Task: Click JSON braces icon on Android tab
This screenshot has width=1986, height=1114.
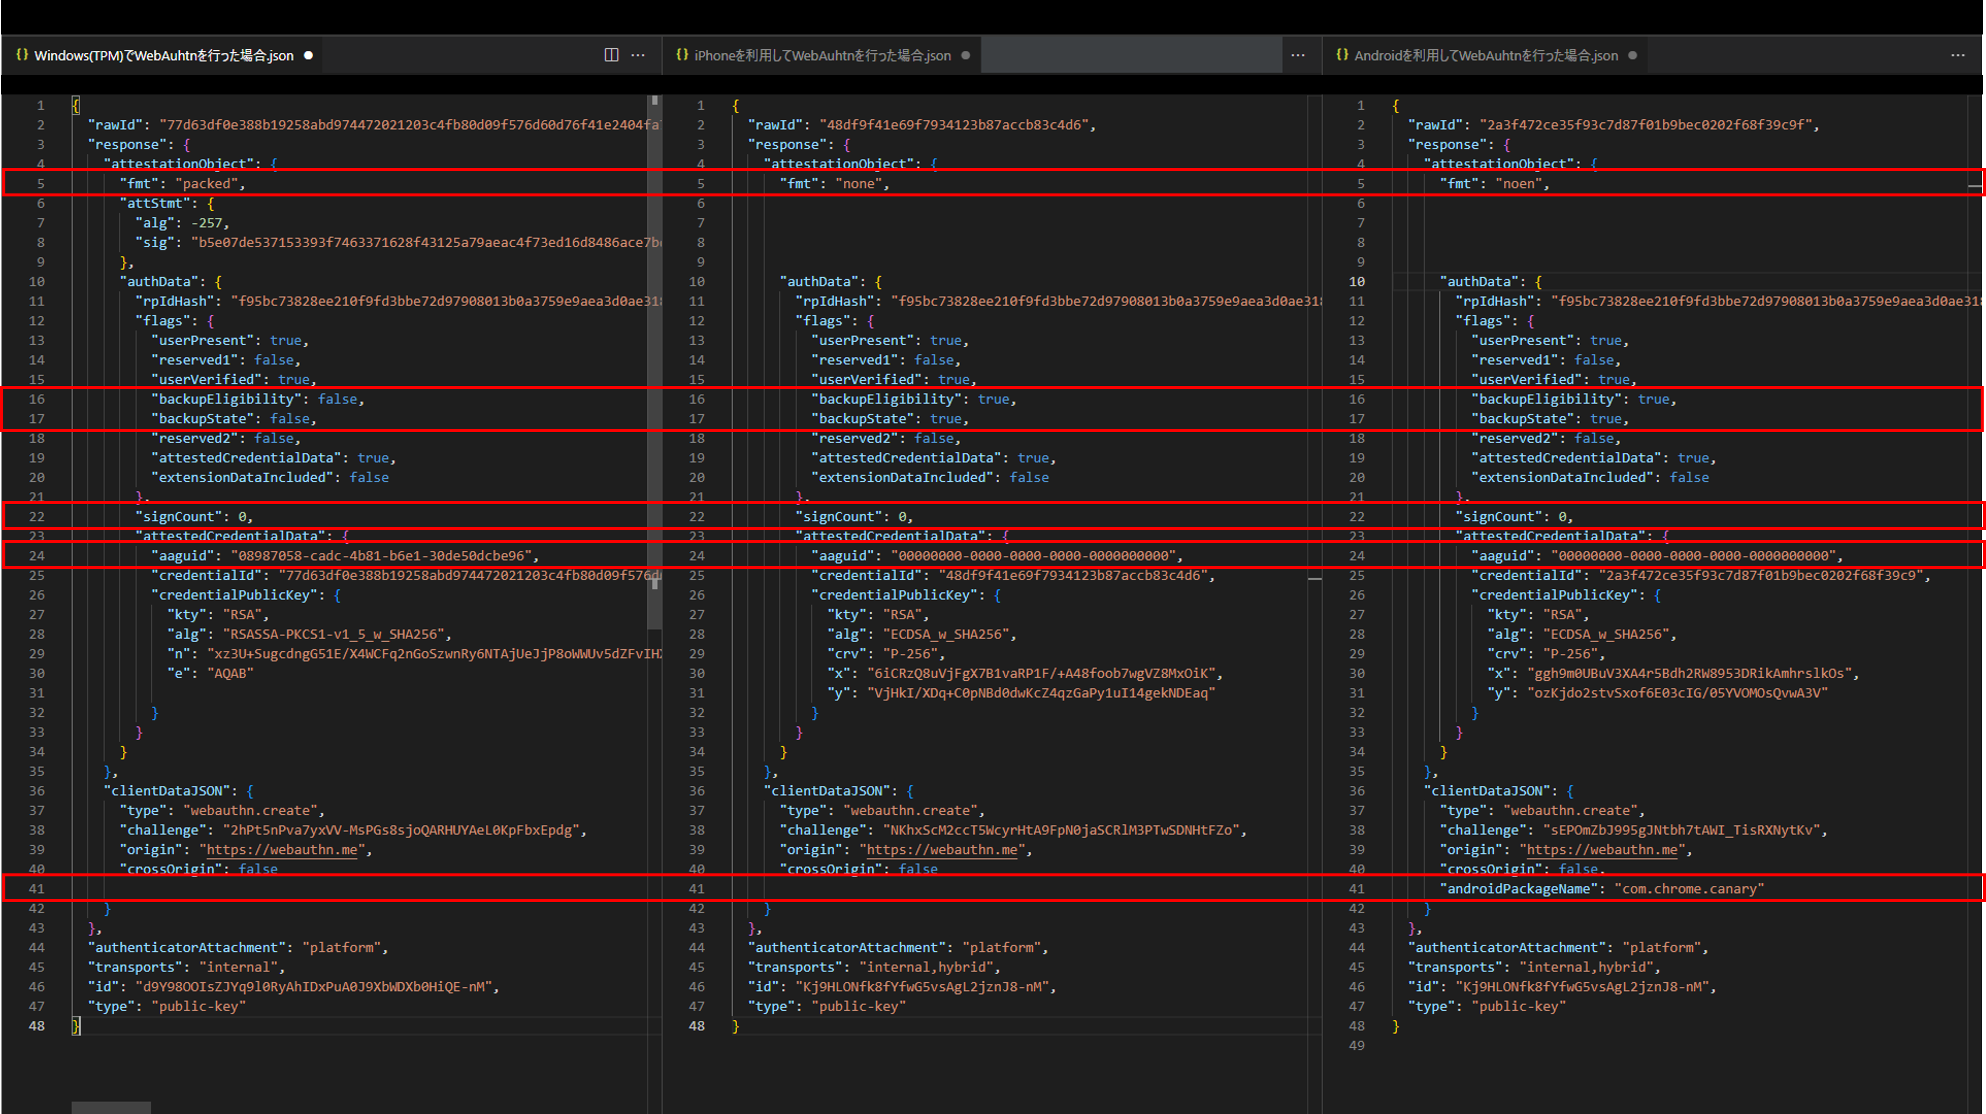Action: point(1342,55)
